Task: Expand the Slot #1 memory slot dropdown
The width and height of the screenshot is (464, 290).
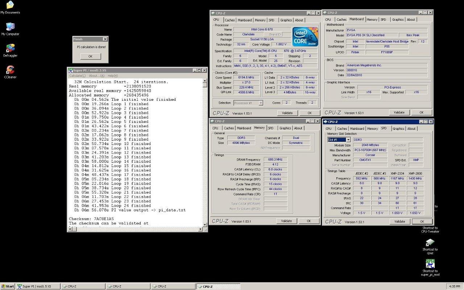Action: click(x=339, y=140)
